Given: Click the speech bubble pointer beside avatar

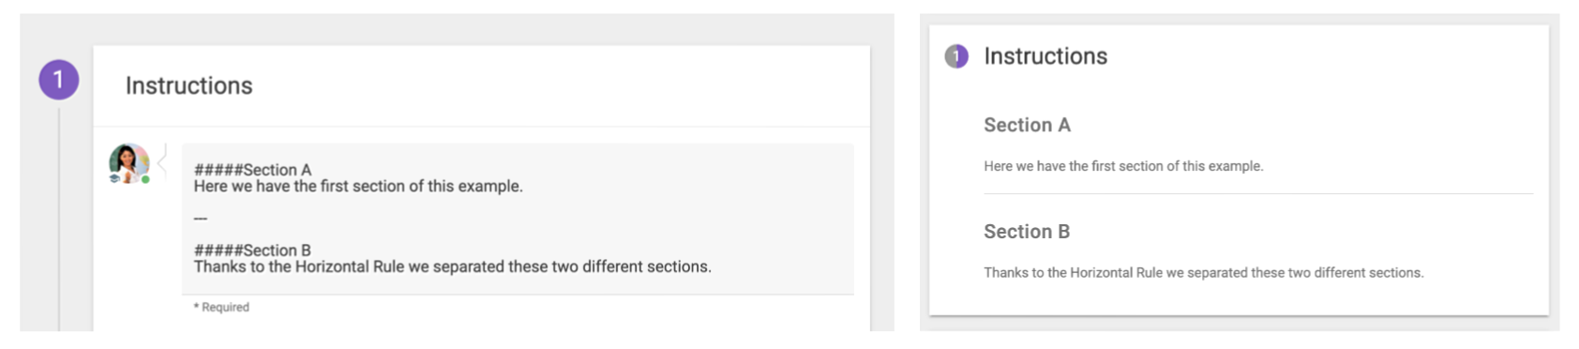Looking at the screenshot, I should (162, 162).
